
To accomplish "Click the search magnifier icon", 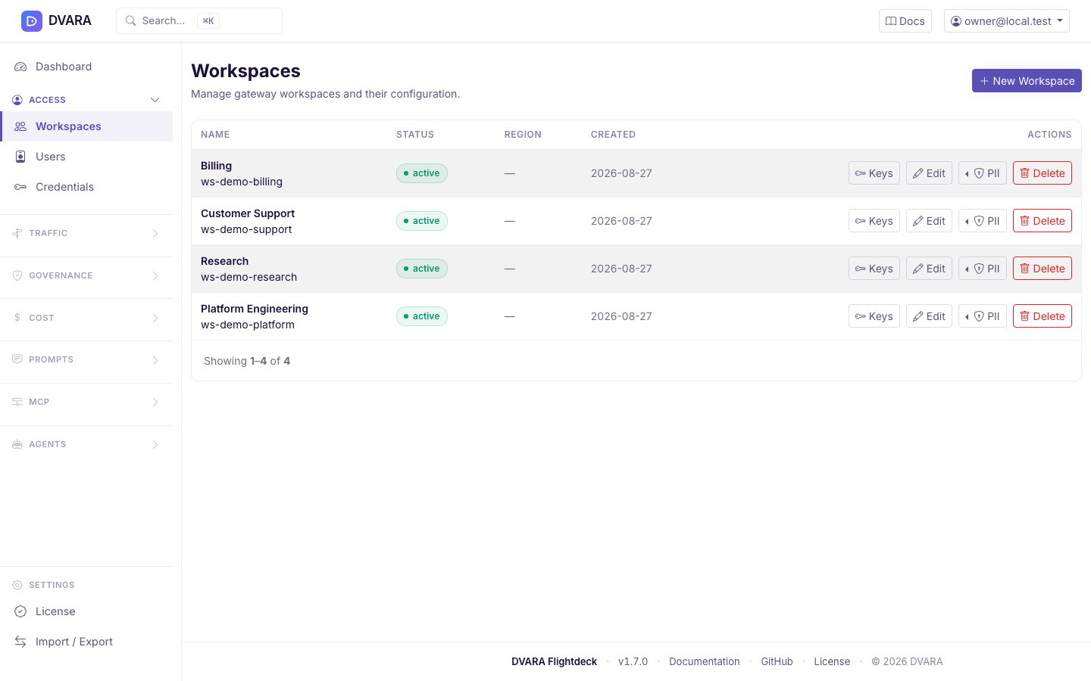I will (130, 21).
